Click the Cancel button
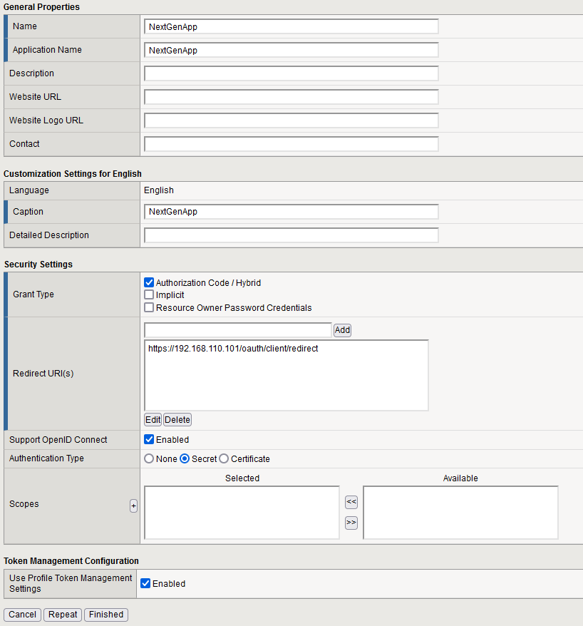This screenshot has width=583, height=626. point(22,614)
